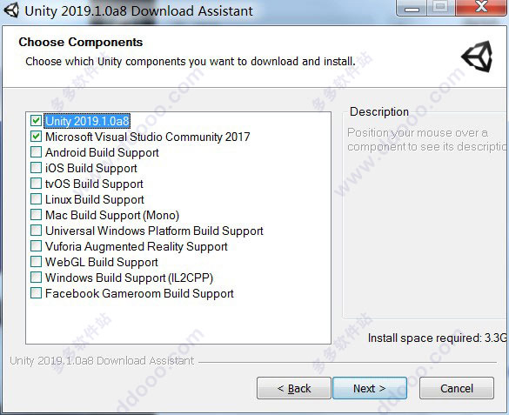The width and height of the screenshot is (509, 415).
Task: Click the Back button
Action: point(294,388)
